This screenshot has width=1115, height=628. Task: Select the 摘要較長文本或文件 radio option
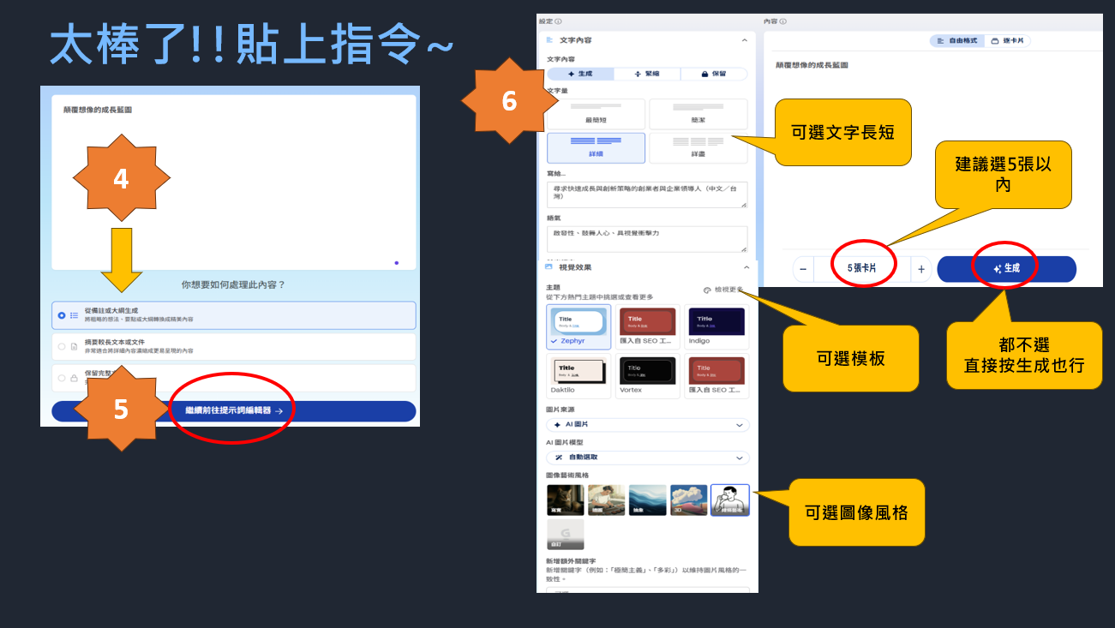pos(62,346)
